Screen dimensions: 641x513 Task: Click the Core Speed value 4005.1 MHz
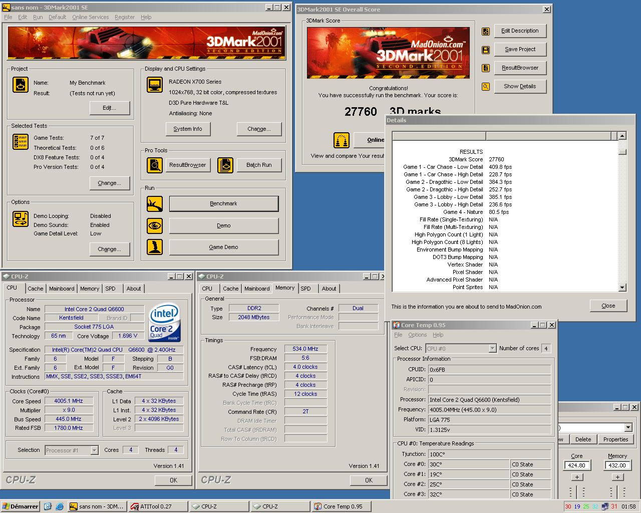coord(69,401)
